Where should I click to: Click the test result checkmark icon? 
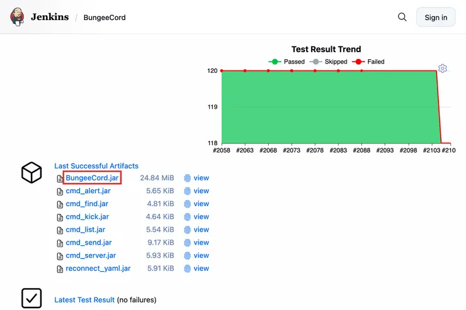click(x=31, y=298)
